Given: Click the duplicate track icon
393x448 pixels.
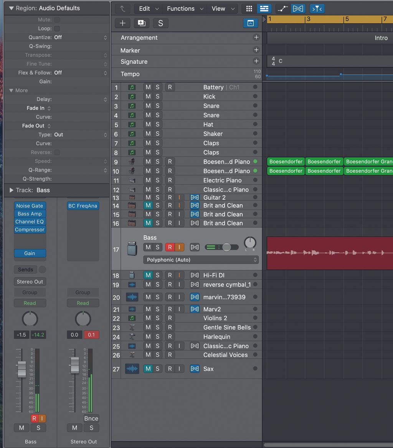Looking at the screenshot, I should tap(142, 23).
